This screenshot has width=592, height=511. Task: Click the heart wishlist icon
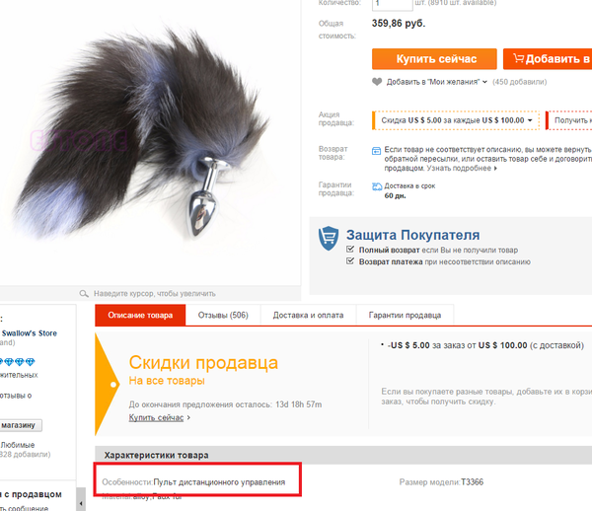pos(377,82)
